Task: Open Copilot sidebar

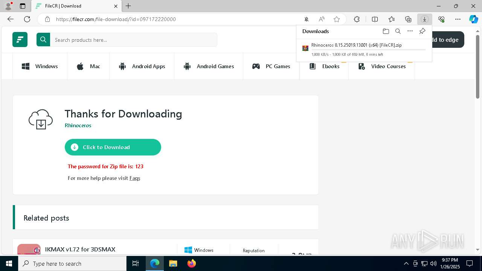Action: 473,19
